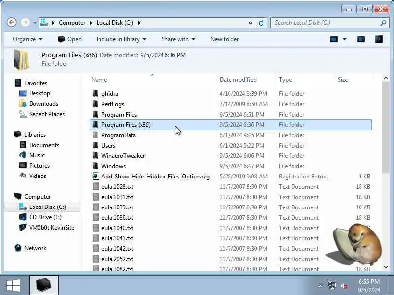This screenshot has width=394, height=295.
Task: Open the Share with menu
Action: (x=178, y=39)
